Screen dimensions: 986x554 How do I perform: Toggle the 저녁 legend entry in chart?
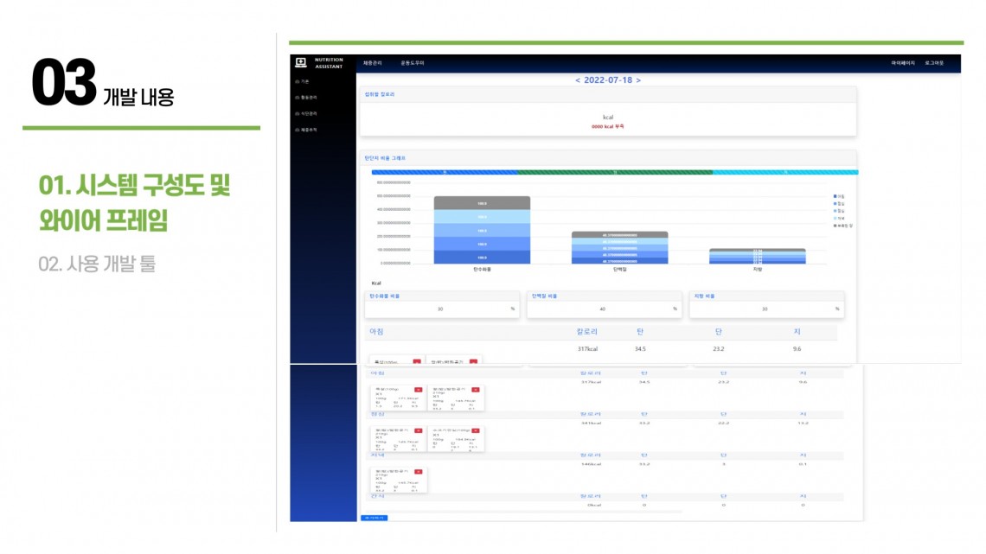pos(839,218)
